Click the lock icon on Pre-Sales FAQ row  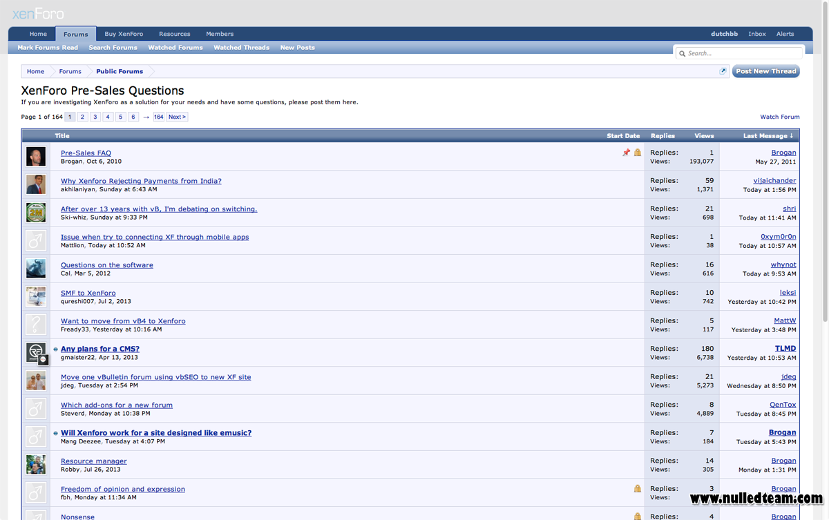[x=637, y=153]
